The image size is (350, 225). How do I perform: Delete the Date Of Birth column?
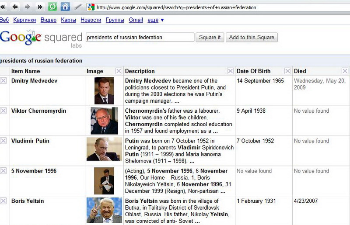tap(287, 71)
